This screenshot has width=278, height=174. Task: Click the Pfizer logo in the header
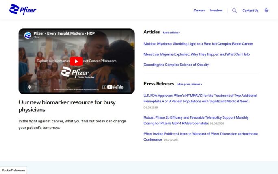23,9
